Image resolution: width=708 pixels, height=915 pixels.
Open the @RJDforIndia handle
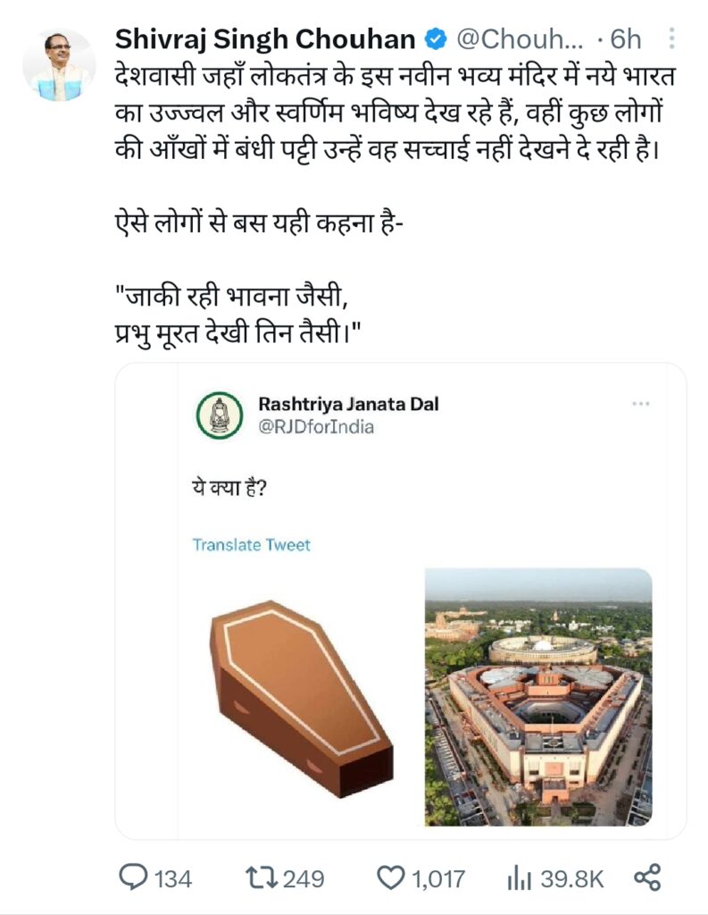click(316, 427)
